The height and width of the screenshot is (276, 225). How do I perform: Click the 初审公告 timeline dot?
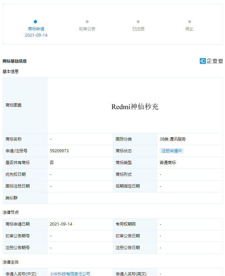tap(87, 22)
